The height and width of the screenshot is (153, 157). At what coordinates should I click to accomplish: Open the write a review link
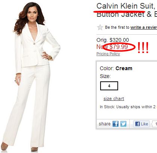144,27
